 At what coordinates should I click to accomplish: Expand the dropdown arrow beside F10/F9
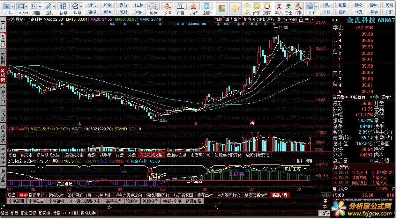coord(26,6)
